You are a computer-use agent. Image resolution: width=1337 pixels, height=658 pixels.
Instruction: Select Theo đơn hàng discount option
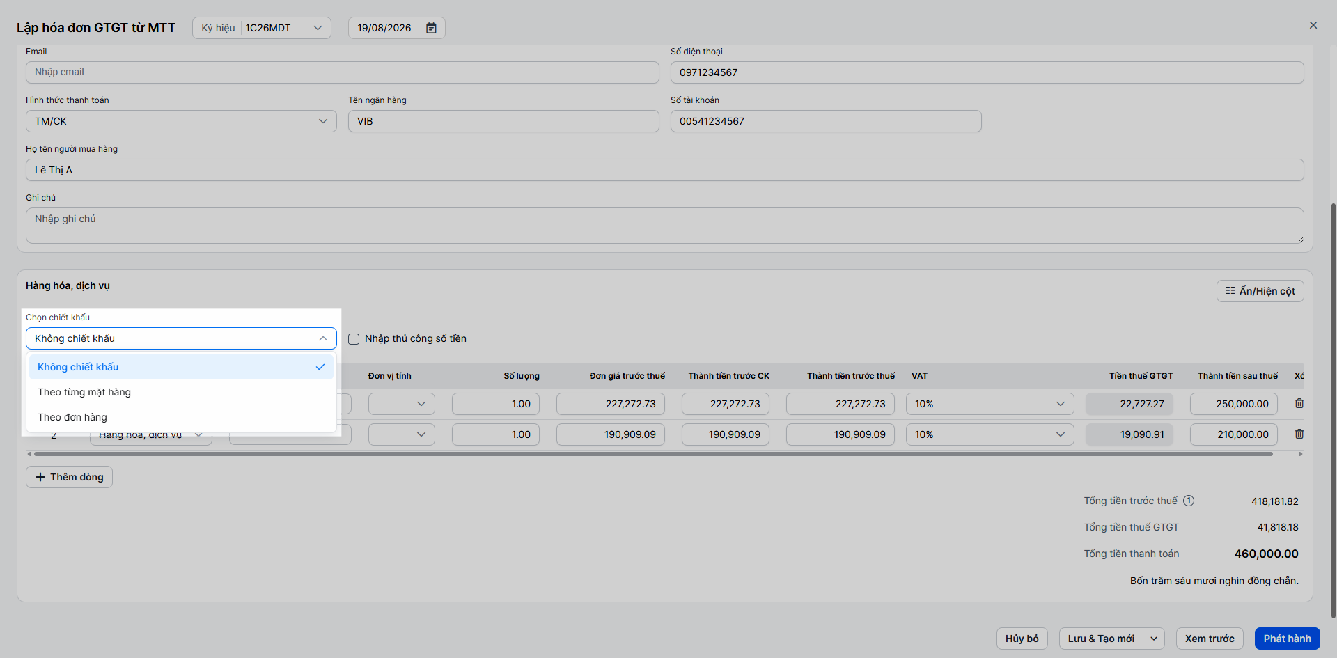pyautogui.click(x=181, y=417)
